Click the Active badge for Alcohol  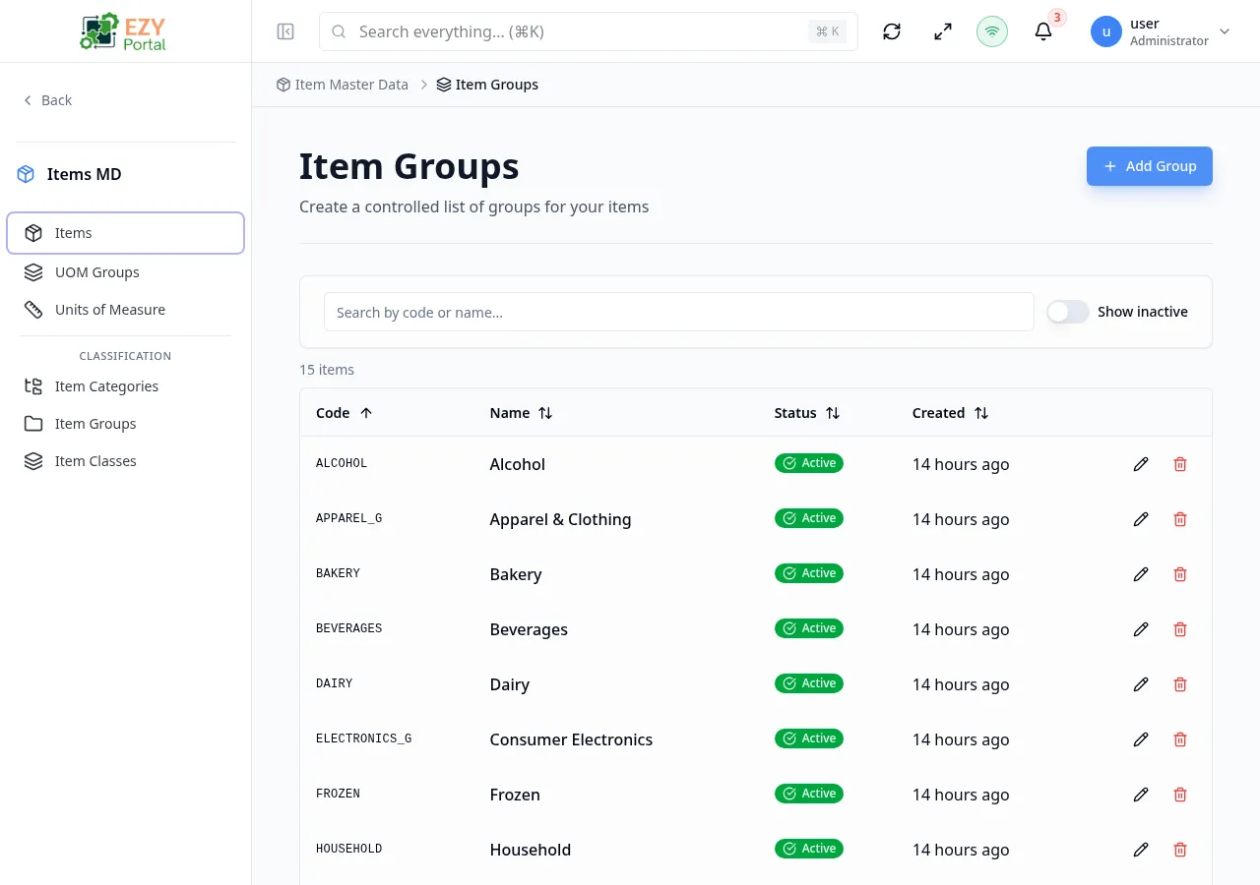pos(809,463)
